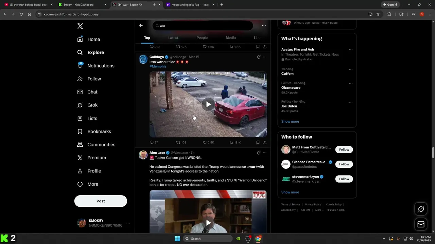The image size is (435, 244).
Task: Expand the More sidebar menu
Action: [x=88, y=184]
